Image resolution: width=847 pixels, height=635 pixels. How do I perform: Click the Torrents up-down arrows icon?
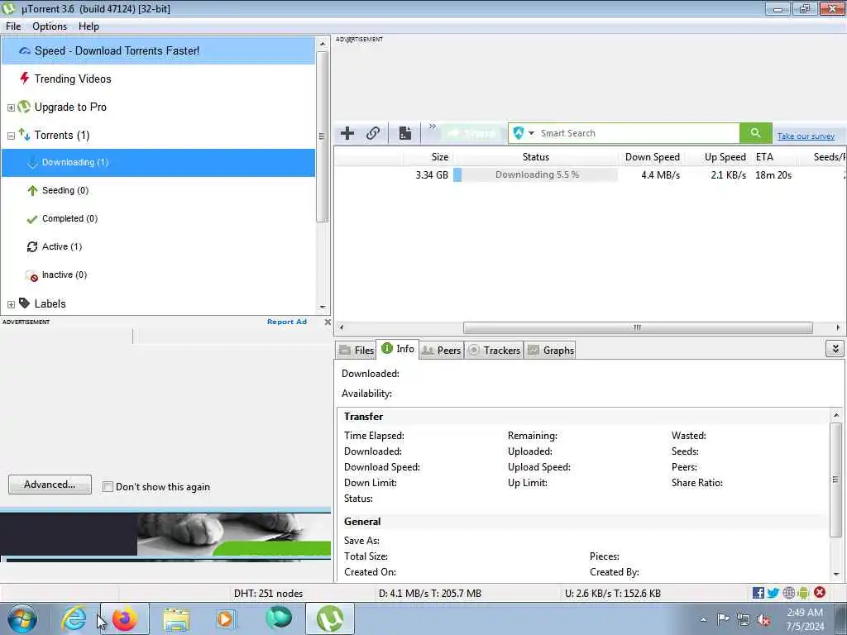[24, 134]
